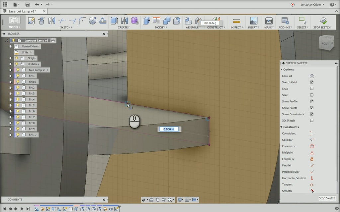Screen dimensions: 340x212
Task: Apply the Concentric constraint
Action: pyautogui.click(x=312, y=146)
